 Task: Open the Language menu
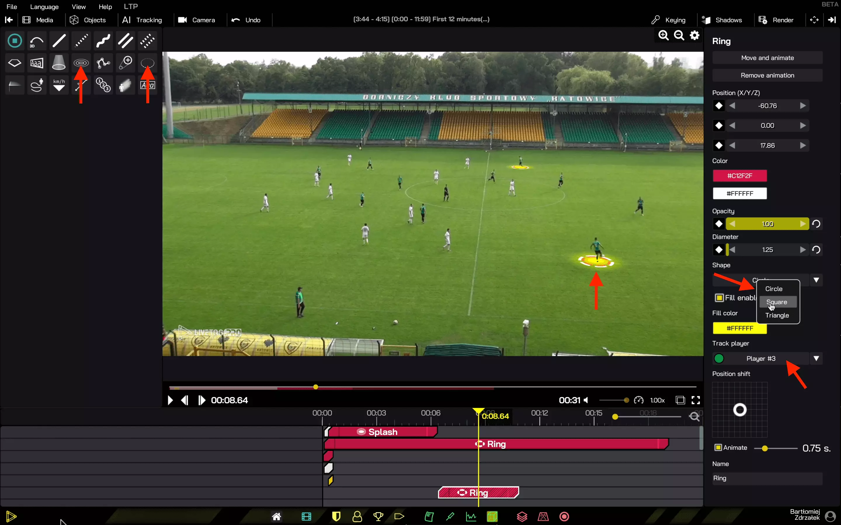point(44,7)
